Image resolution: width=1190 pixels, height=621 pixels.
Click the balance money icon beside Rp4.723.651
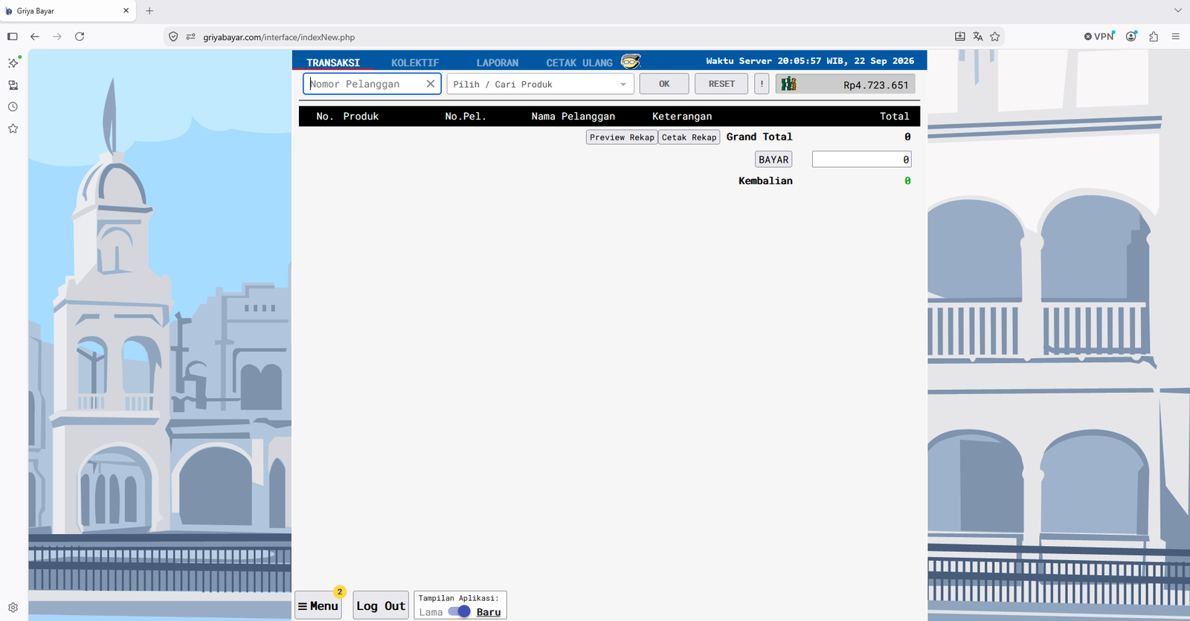pyautogui.click(x=788, y=84)
